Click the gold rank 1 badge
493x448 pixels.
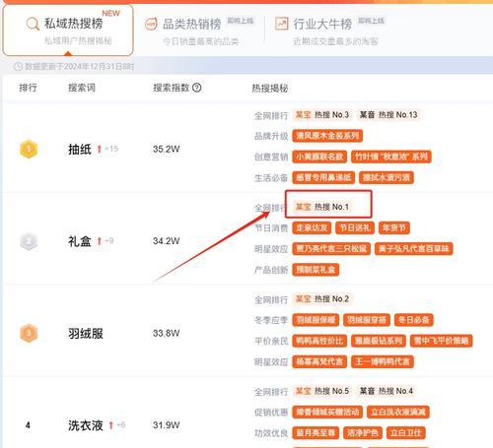29,149
